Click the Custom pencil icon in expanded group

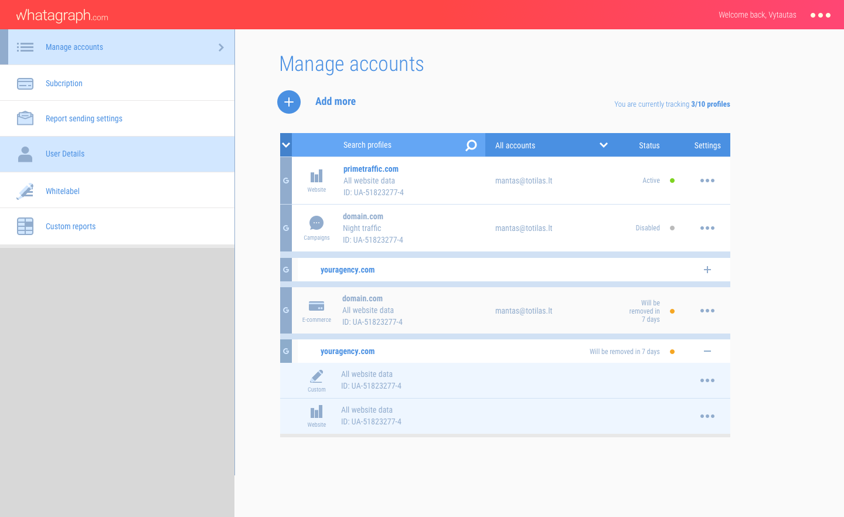(x=316, y=376)
